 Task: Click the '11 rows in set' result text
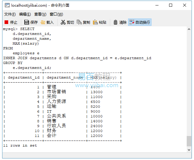[20, 145]
